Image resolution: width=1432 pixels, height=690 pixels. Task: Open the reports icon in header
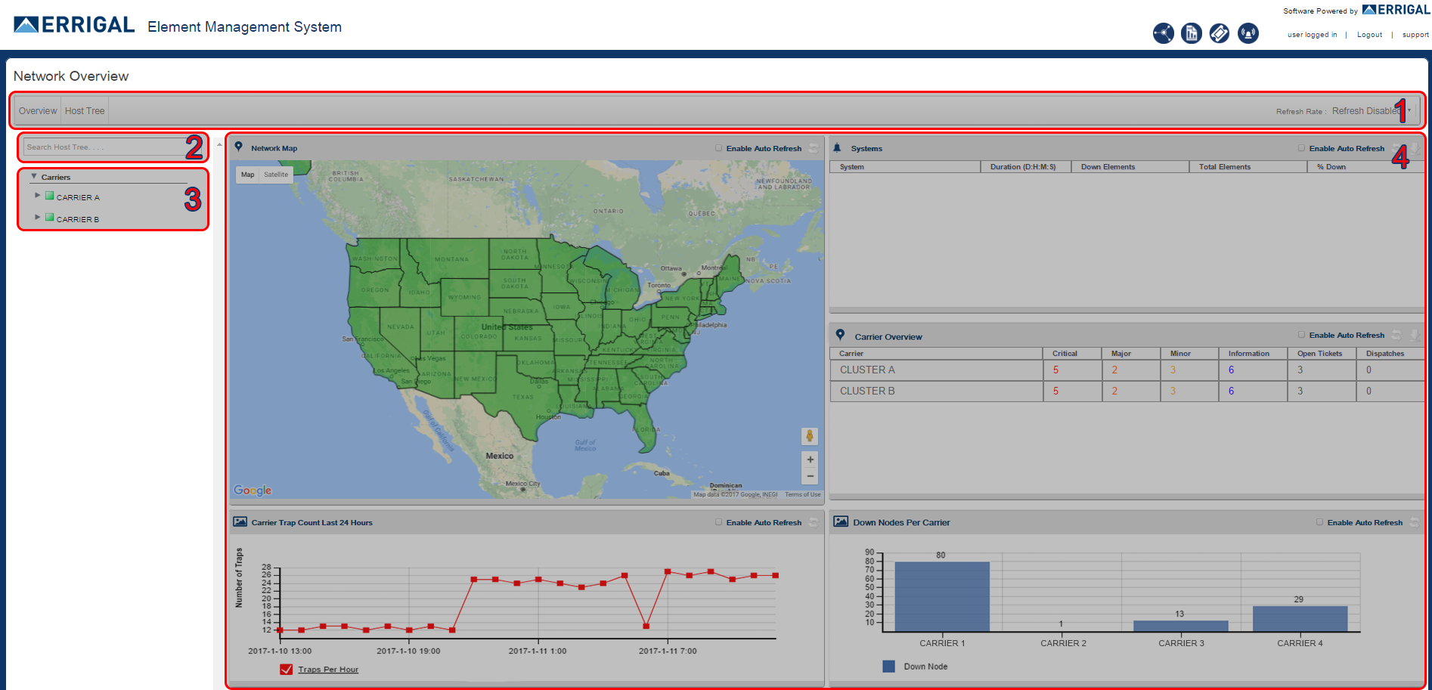[1192, 33]
